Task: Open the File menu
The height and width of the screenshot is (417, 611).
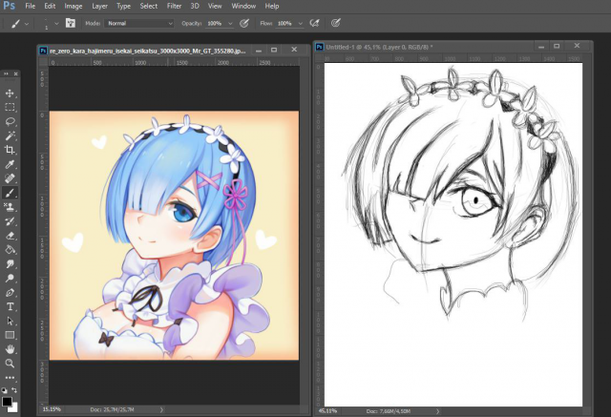Action: 30,7
